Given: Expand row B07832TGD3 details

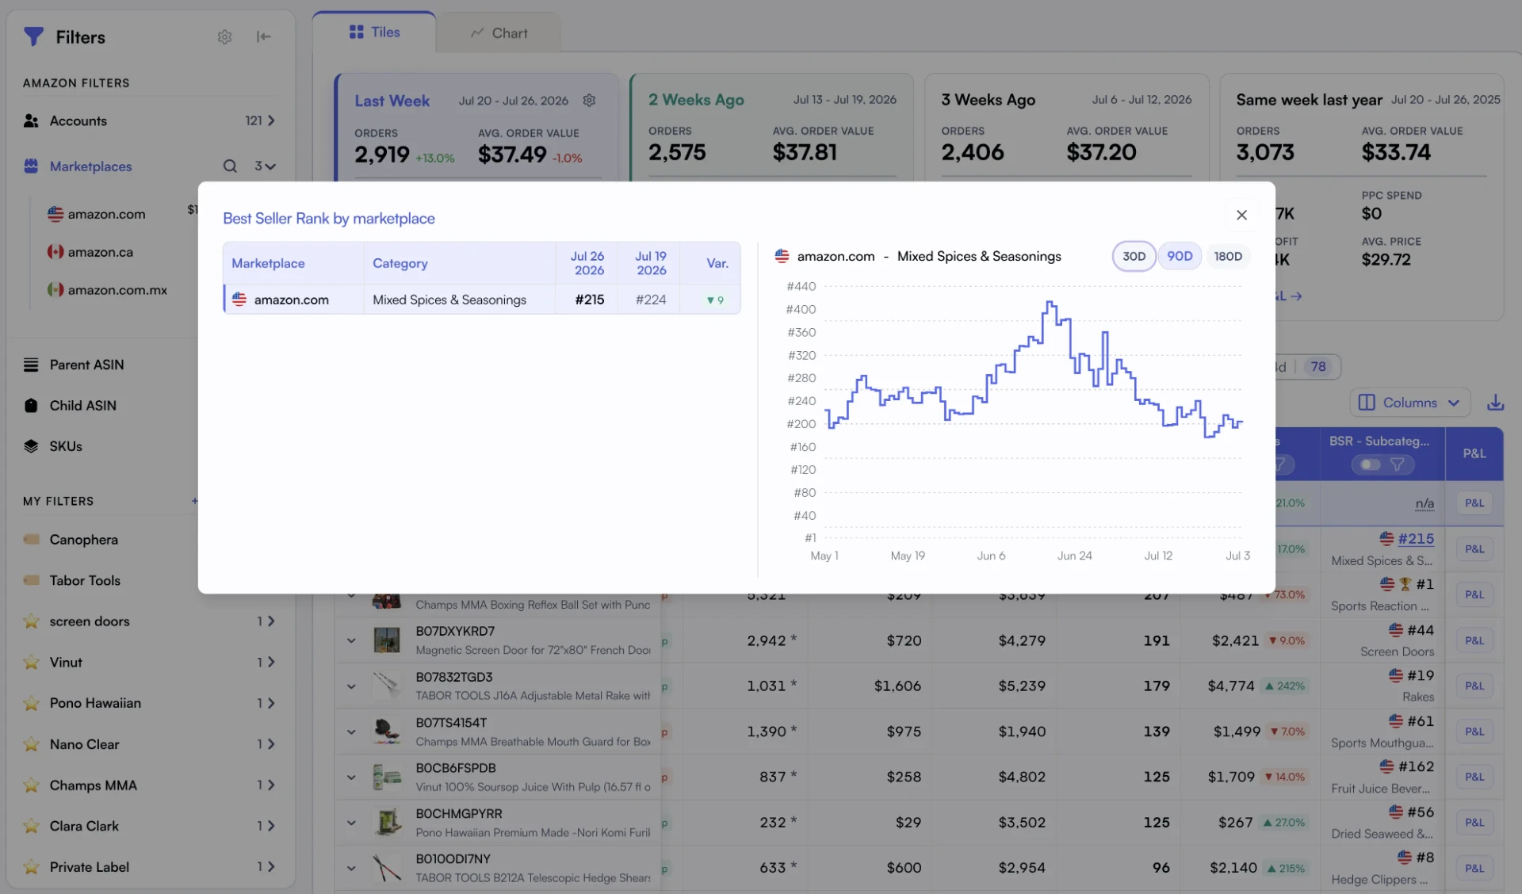Looking at the screenshot, I should pyautogui.click(x=351, y=686).
